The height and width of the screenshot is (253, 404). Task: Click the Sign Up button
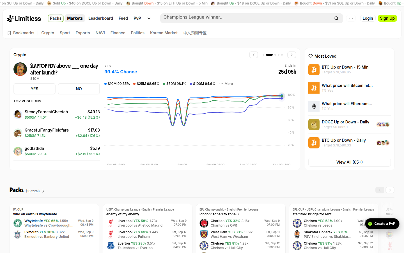387,18
